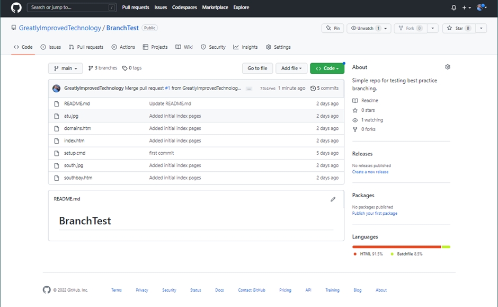
Task: Open the About settings gear
Action: click(x=448, y=67)
